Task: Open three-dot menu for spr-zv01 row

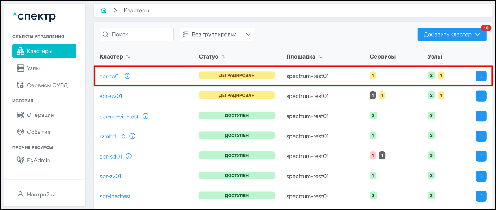Action: click(x=481, y=176)
